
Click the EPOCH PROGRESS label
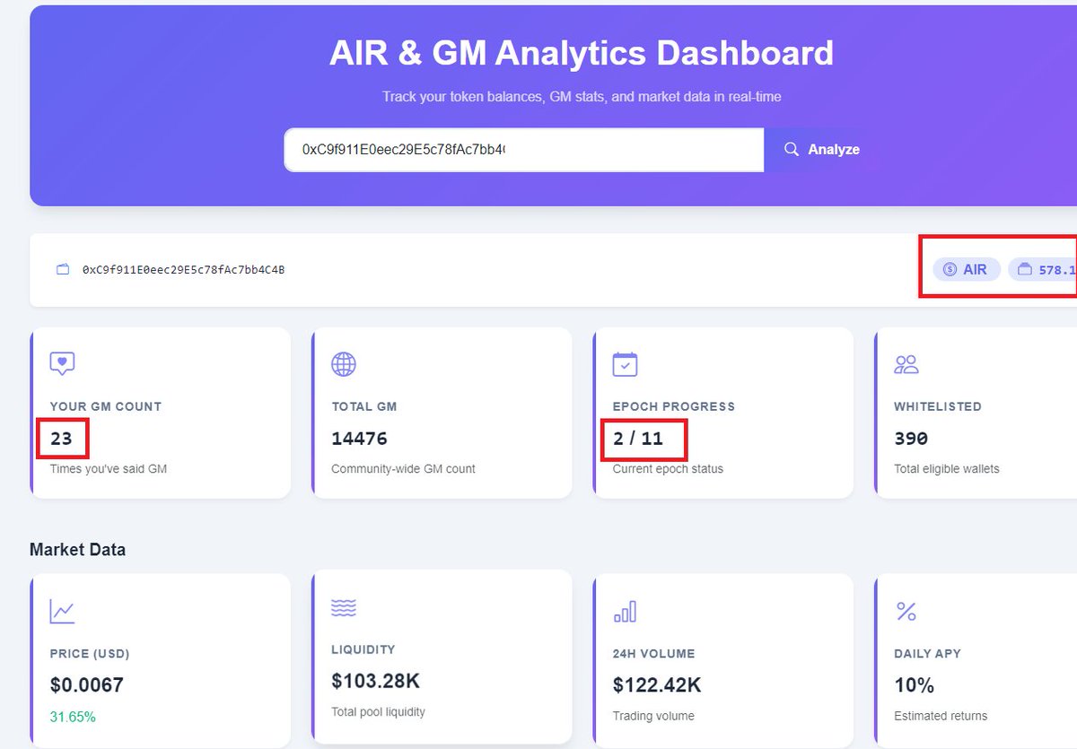pyautogui.click(x=674, y=406)
